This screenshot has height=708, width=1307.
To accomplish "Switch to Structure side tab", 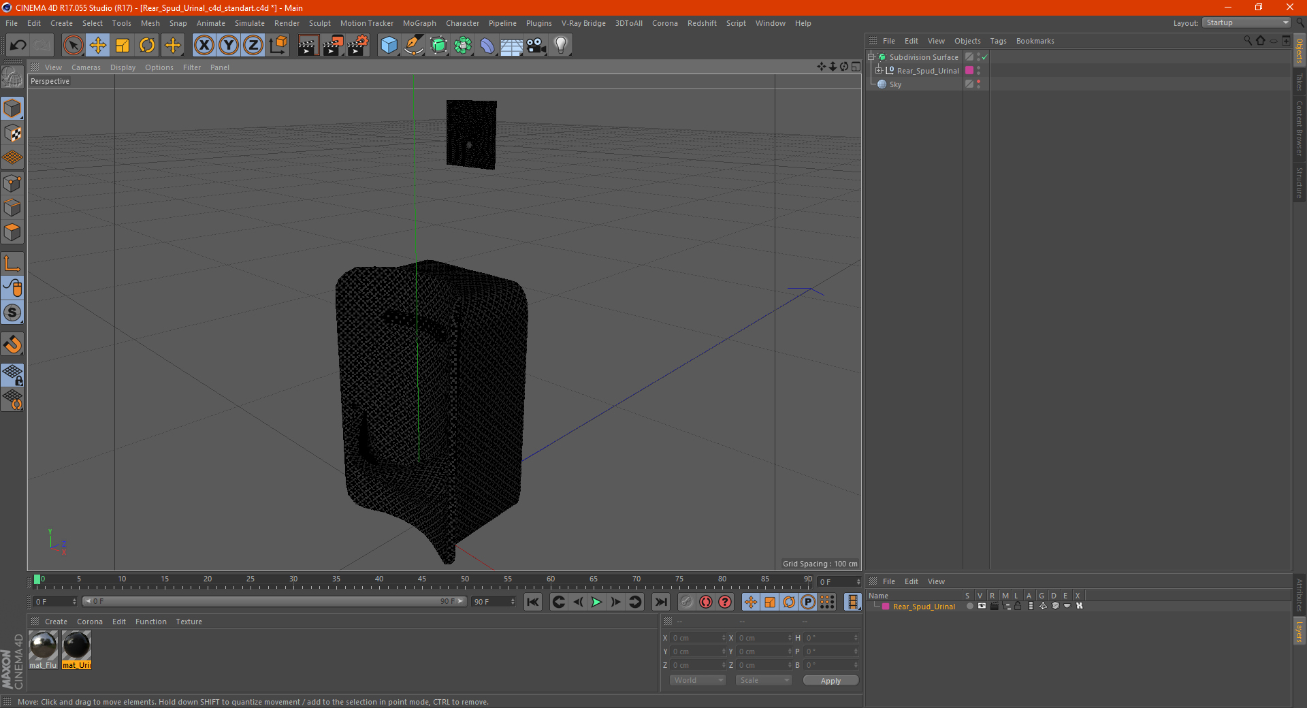I will (1300, 182).
